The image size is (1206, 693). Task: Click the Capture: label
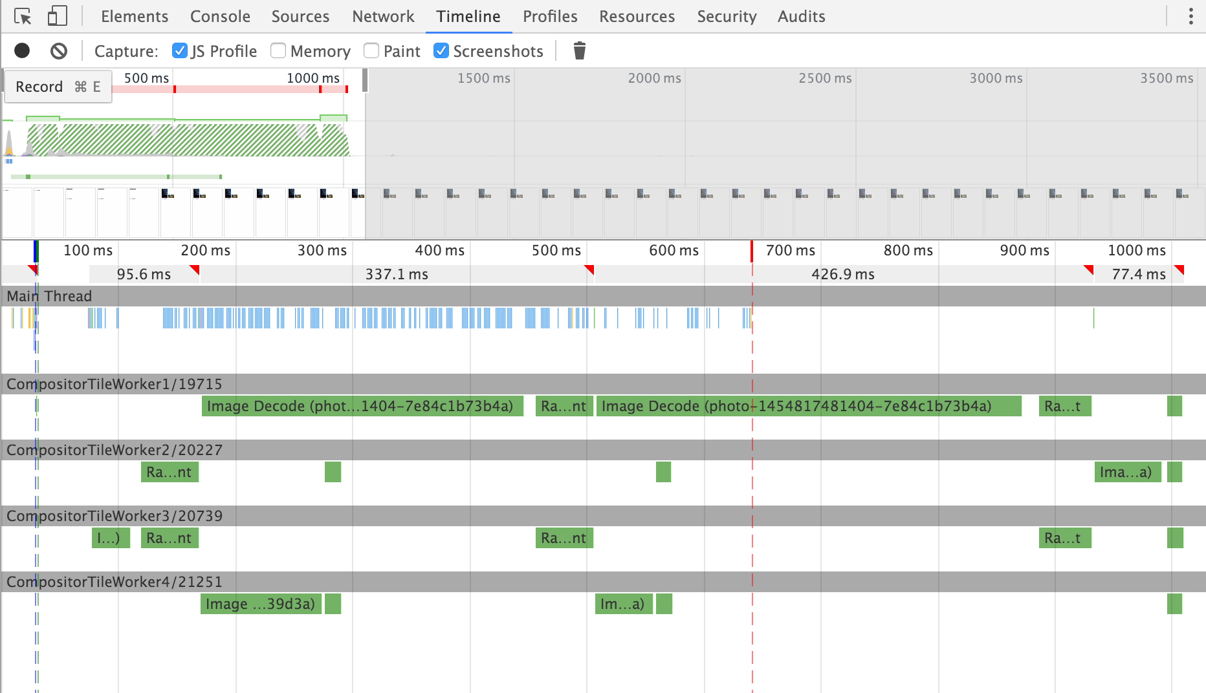pos(126,51)
